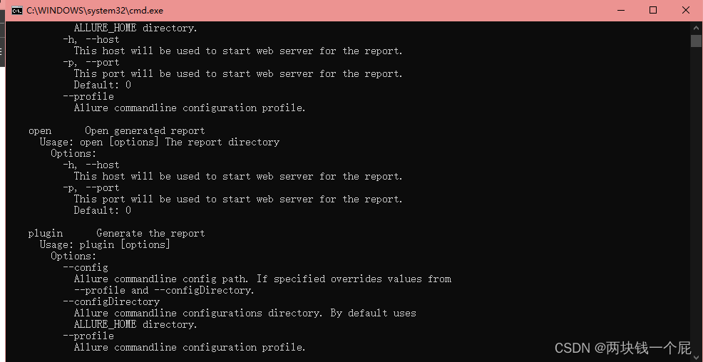Click the C:\WINDOWS\system32\cmd.exe title text
The width and height of the screenshot is (703, 362).
pos(95,10)
